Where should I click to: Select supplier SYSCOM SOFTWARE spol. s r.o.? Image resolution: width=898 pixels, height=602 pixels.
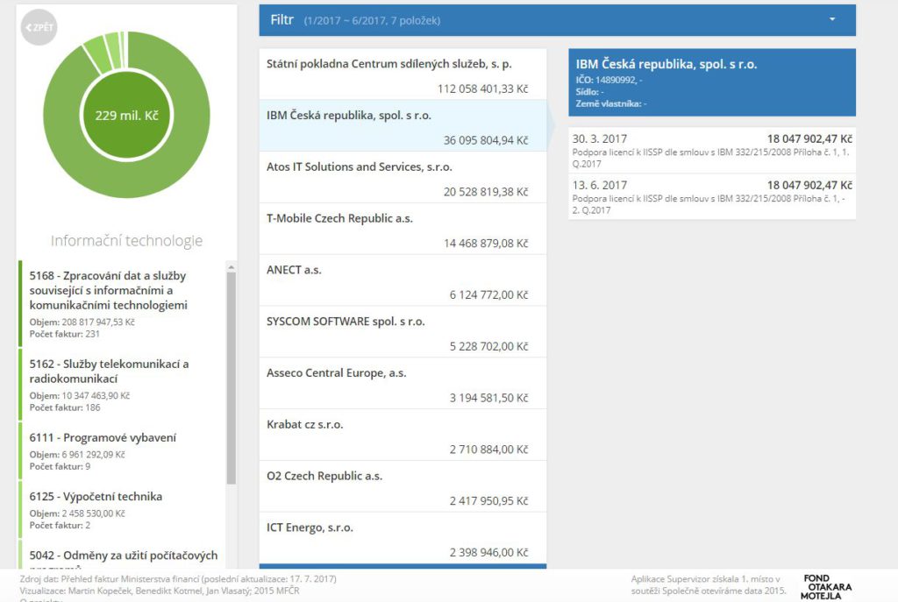click(x=403, y=332)
